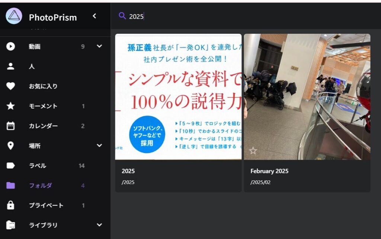Click the フォルダ count 4
The image size is (381, 239).
tap(83, 186)
